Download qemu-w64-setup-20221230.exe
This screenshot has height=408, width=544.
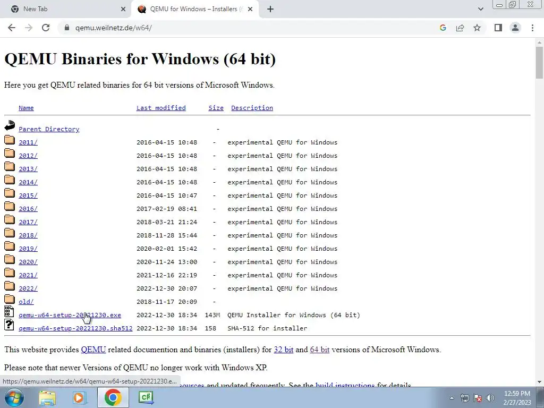(70, 315)
